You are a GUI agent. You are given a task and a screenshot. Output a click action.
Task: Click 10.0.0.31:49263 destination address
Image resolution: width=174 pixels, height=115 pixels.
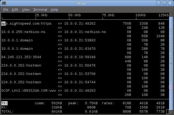[x=80, y=91]
